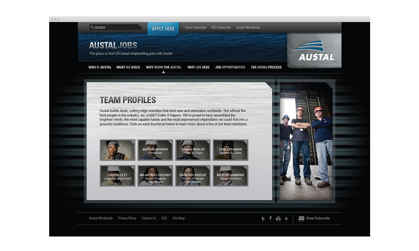Open Austal Worldwide footer link

pyautogui.click(x=101, y=218)
